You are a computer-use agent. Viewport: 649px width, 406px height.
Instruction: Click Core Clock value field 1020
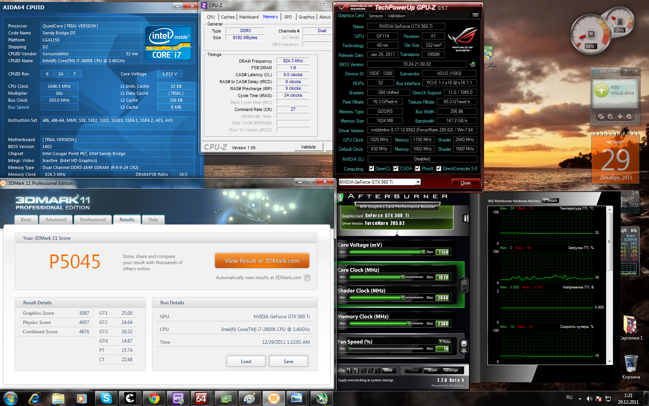click(443, 277)
